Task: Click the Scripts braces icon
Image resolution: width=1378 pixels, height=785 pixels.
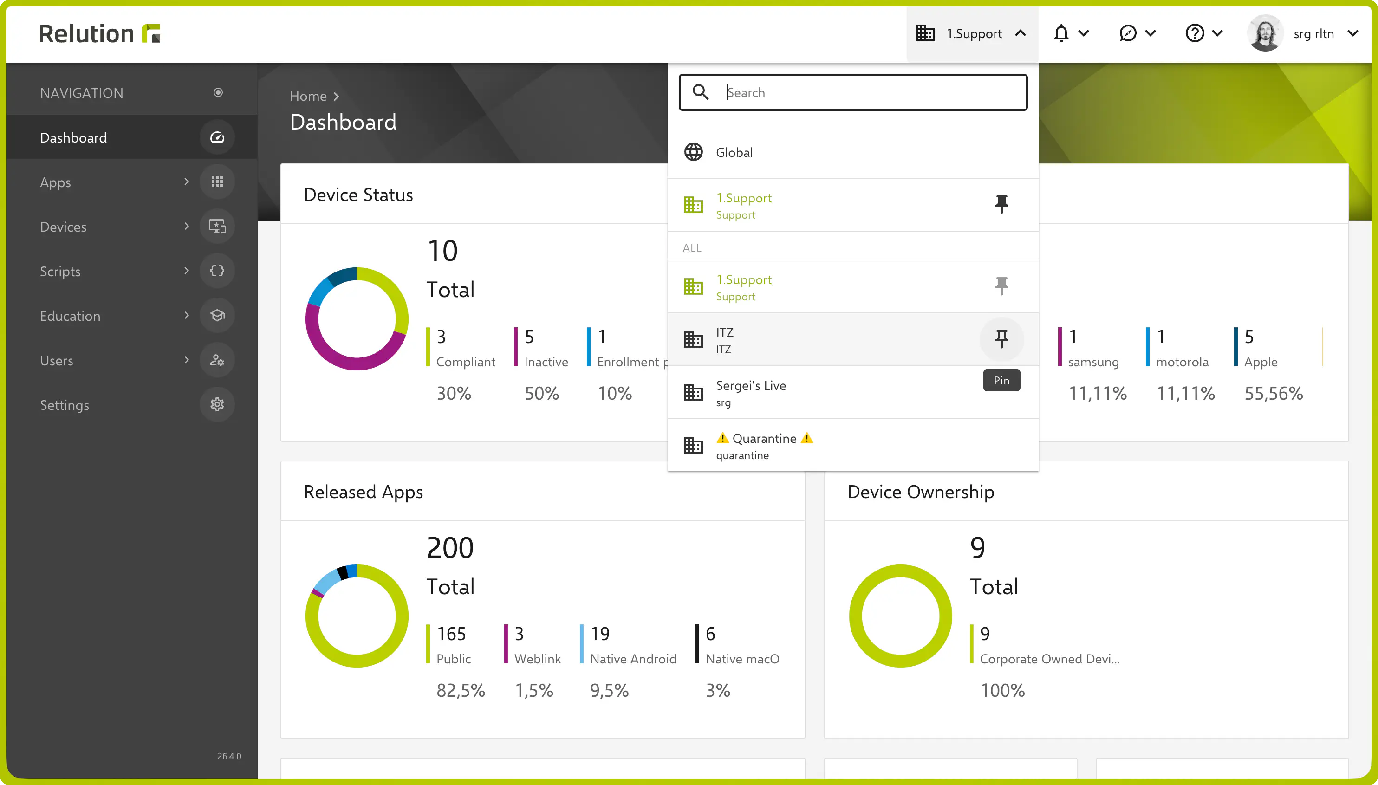Action: click(217, 271)
